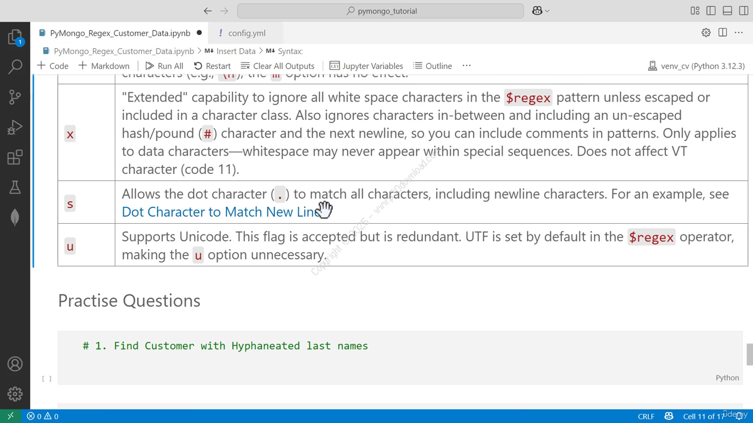The image size is (753, 423).
Task: Open the Source Control view
Action: (15, 96)
